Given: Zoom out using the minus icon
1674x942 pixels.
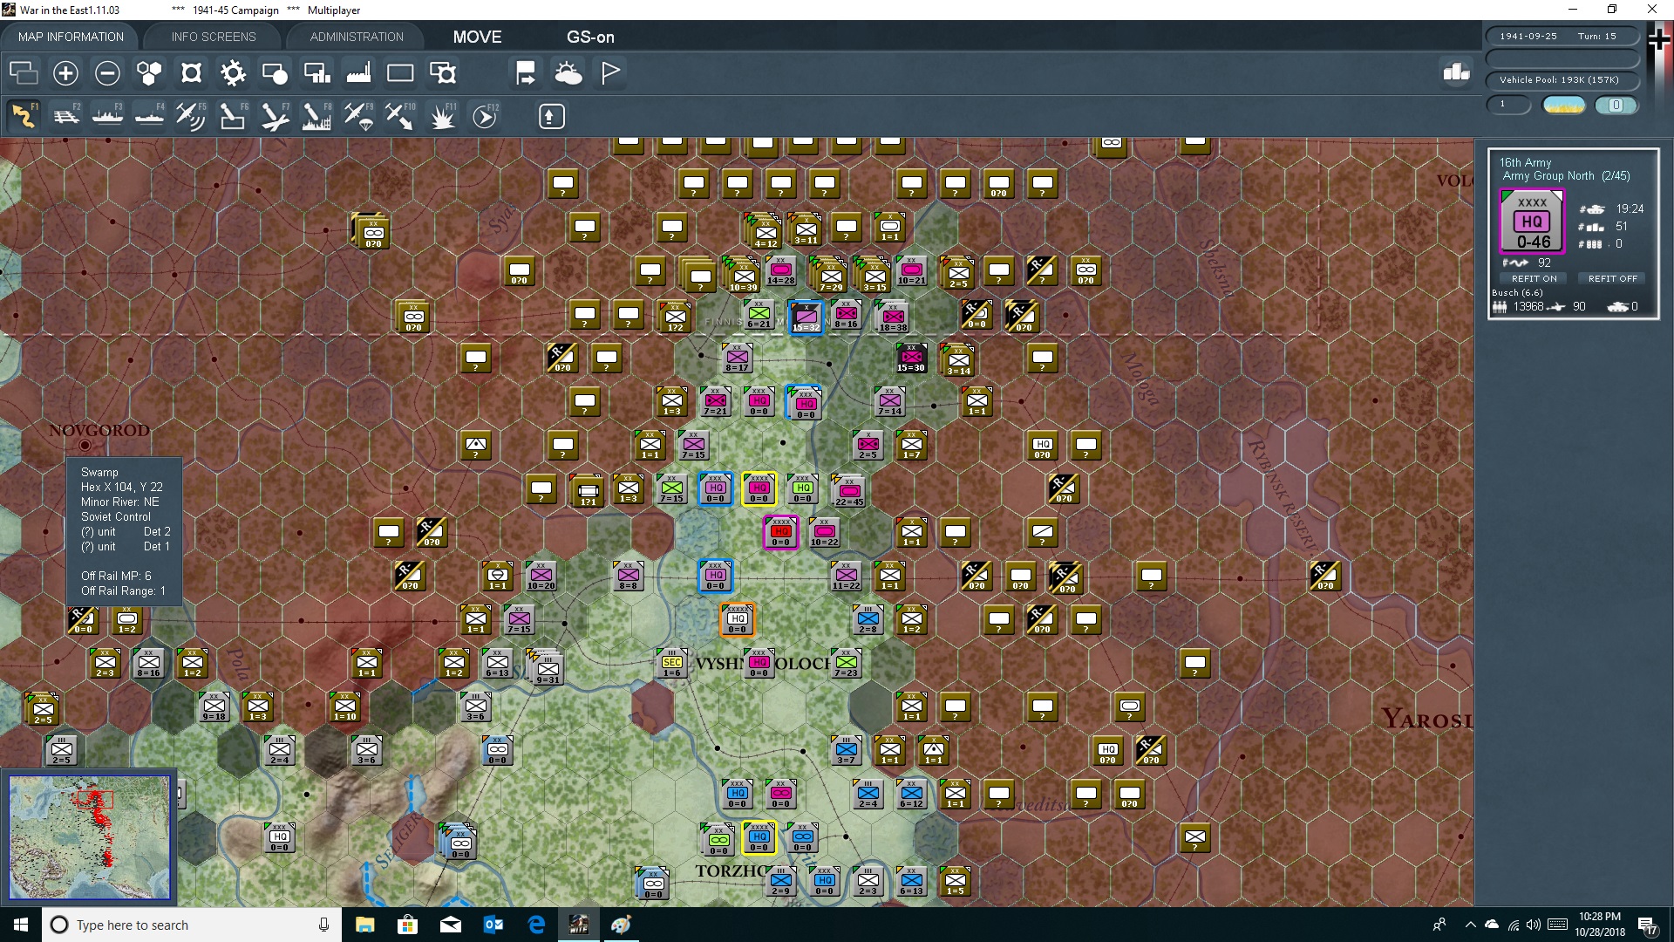Looking at the screenshot, I should 107,73.
